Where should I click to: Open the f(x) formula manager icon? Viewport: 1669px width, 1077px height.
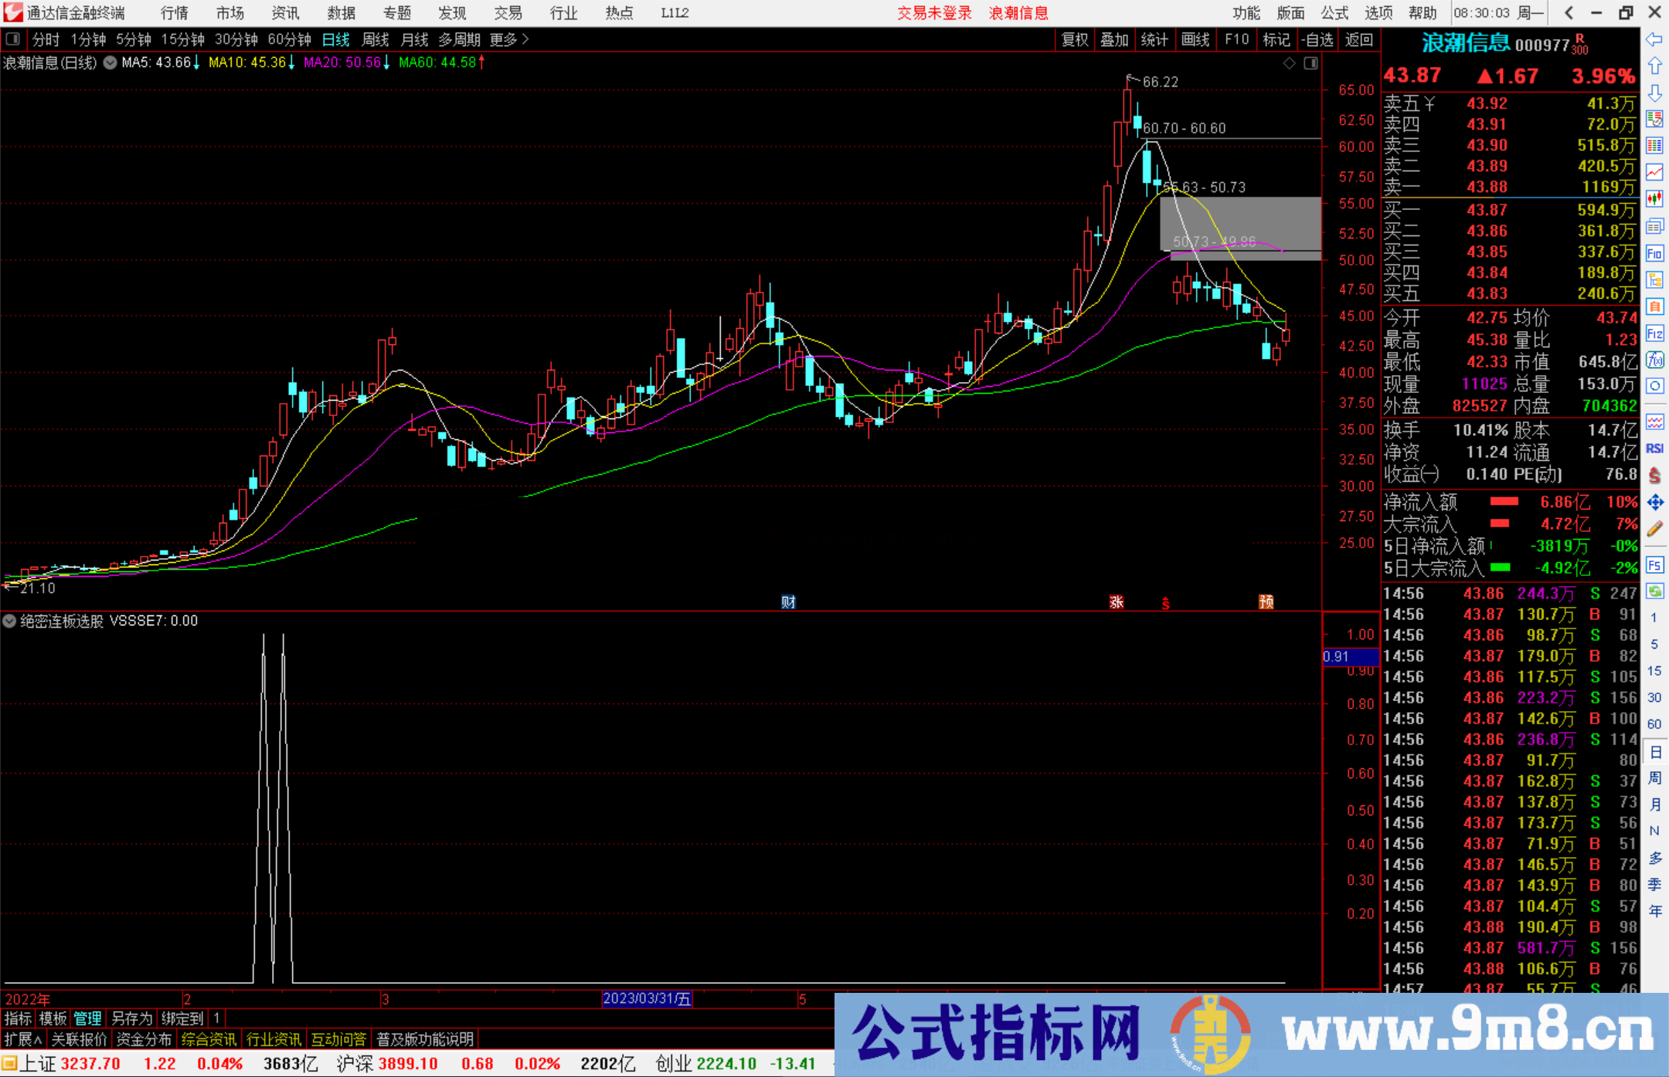(x=1655, y=359)
